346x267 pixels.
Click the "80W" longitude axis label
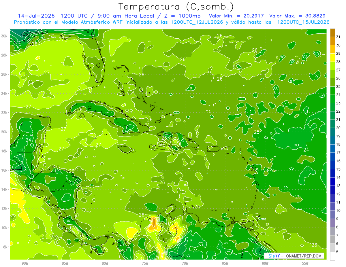[x=105, y=263]
